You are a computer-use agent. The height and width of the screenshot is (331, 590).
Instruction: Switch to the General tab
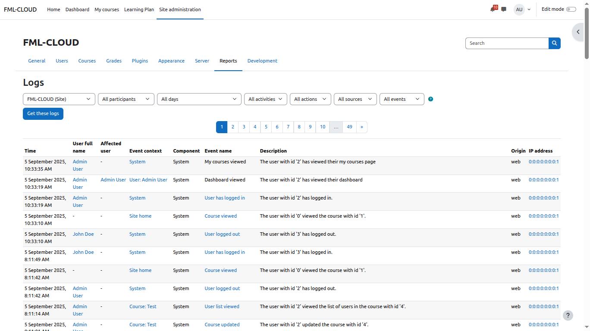37,61
